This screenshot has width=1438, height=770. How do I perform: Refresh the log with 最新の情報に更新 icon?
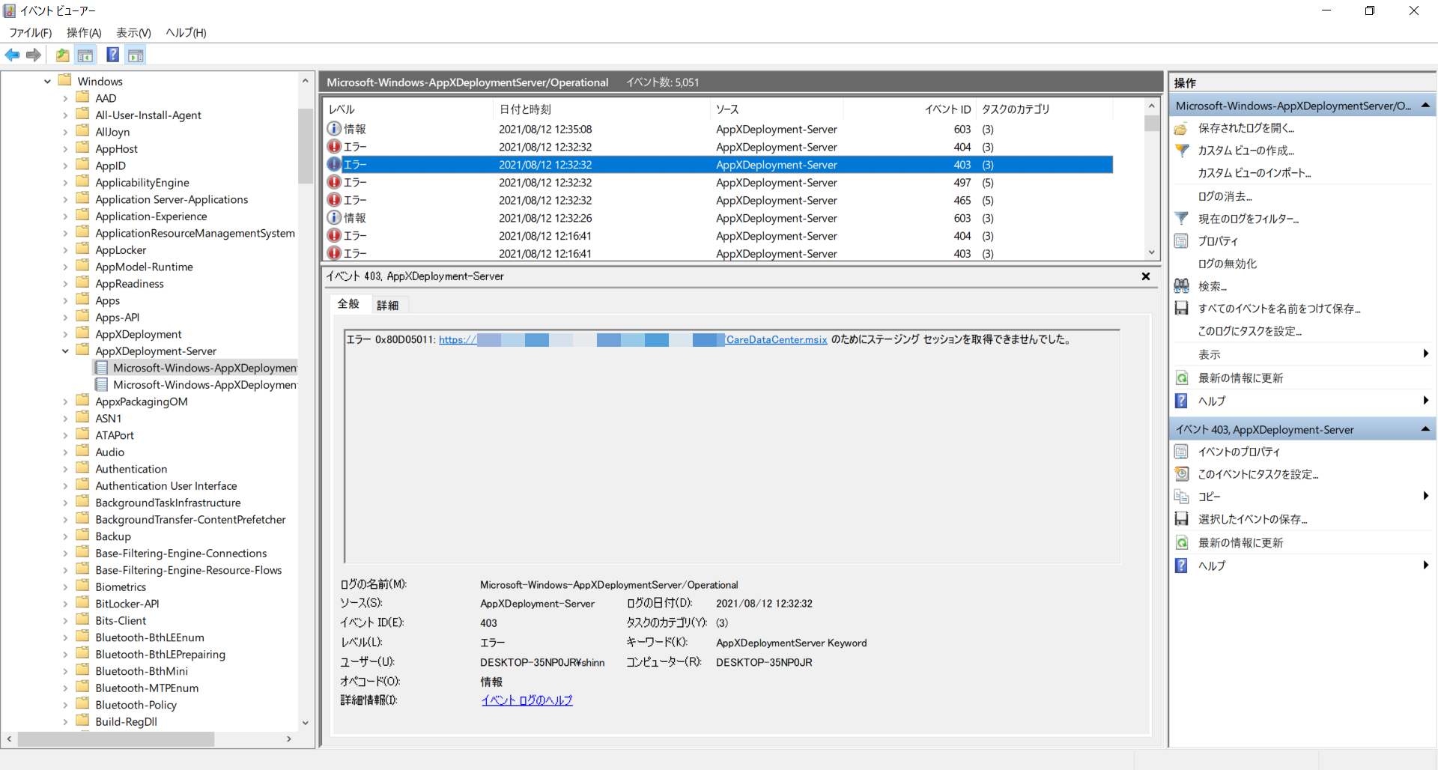pyautogui.click(x=1182, y=378)
